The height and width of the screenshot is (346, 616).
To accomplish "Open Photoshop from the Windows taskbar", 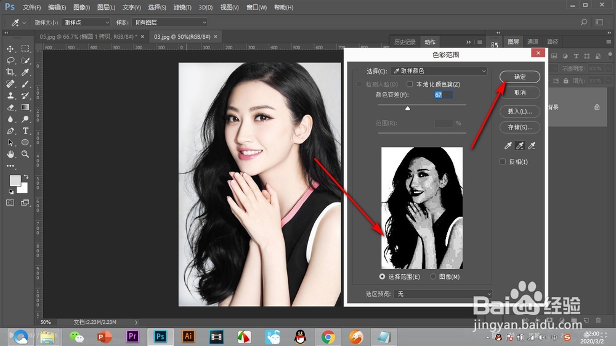I will pyautogui.click(x=160, y=337).
